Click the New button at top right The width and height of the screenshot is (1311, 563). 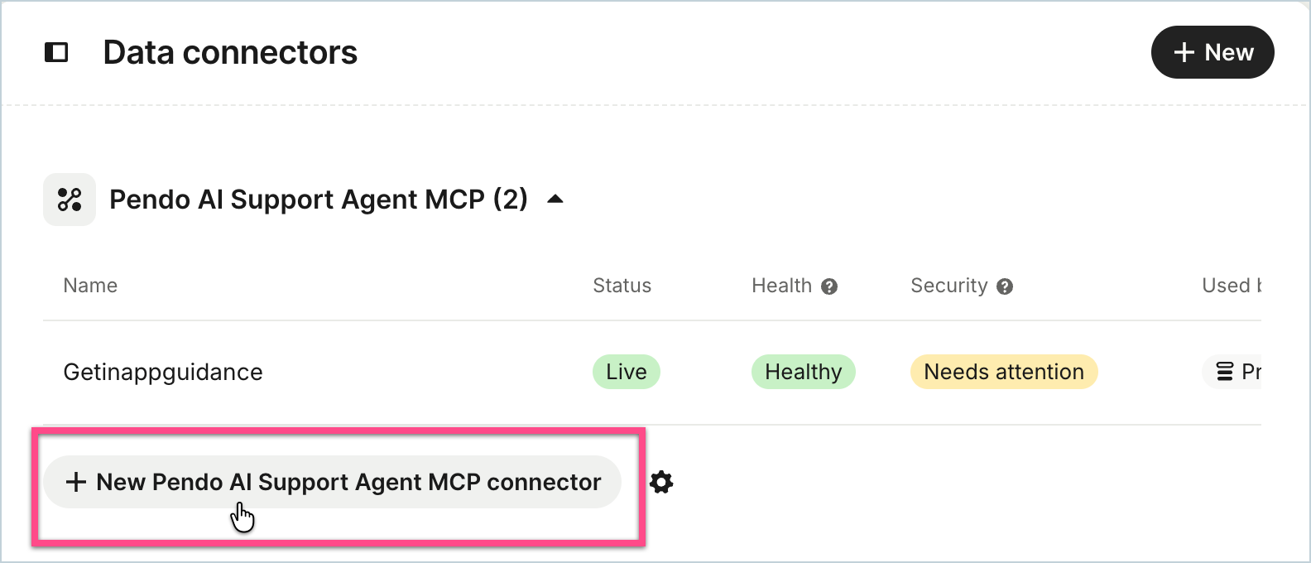[x=1213, y=52]
